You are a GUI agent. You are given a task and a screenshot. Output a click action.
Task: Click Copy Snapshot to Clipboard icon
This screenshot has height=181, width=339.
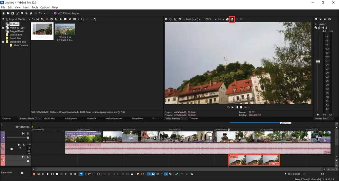[227, 19]
